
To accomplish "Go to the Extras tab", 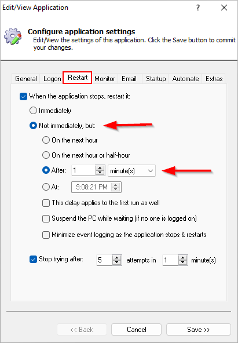I will point(214,79).
